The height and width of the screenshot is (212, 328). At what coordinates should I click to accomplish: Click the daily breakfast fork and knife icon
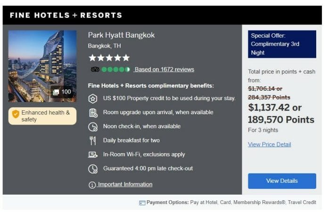93,141
